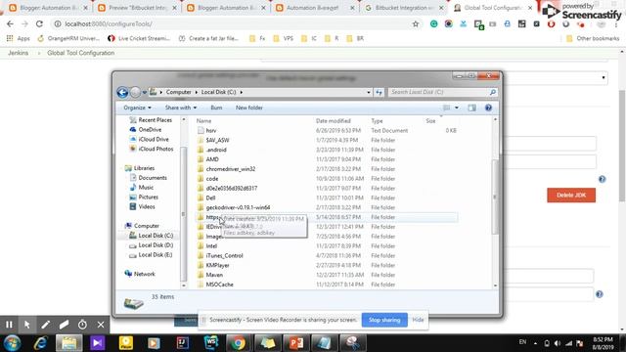The height and width of the screenshot is (352, 626).
Task: Click the file list vertical scrollbar
Action: point(495,197)
